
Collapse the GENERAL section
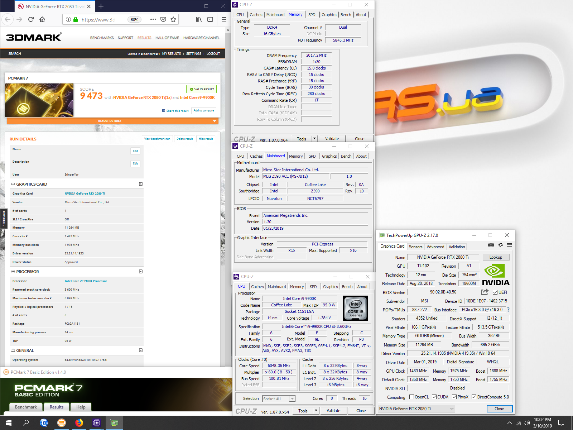141,350
